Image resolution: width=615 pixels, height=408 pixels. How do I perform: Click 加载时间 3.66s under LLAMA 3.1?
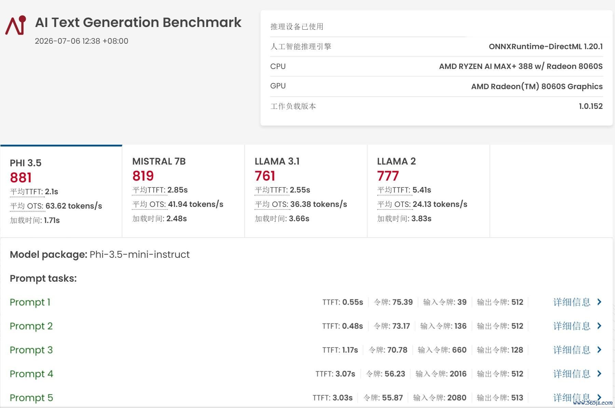282,219
